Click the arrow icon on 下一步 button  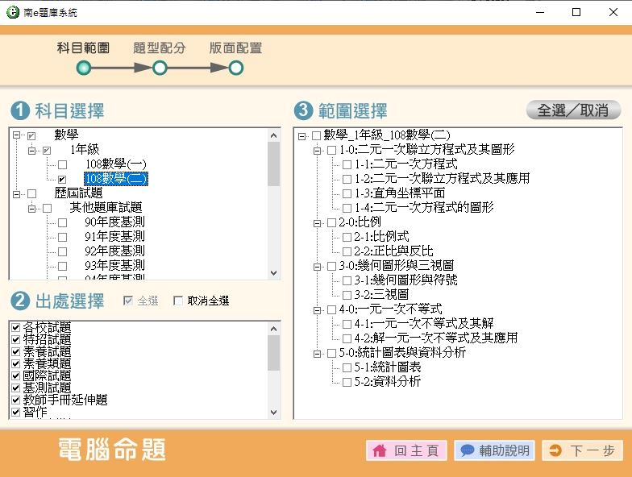click(x=555, y=451)
